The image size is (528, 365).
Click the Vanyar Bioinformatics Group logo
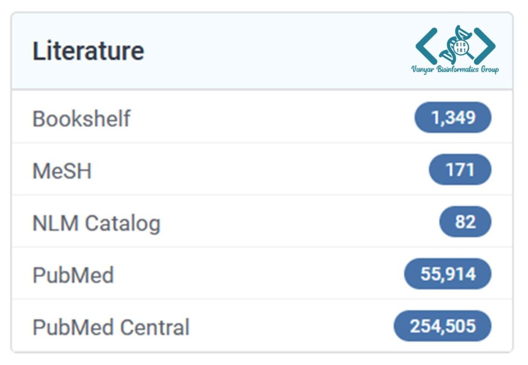tap(455, 50)
